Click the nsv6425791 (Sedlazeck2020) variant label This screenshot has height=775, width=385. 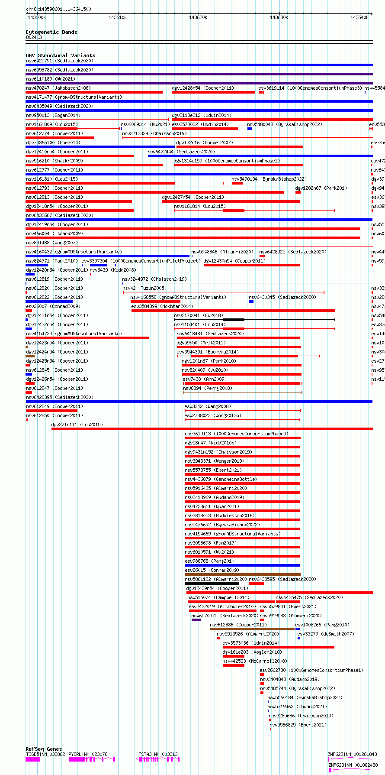pos(59,61)
